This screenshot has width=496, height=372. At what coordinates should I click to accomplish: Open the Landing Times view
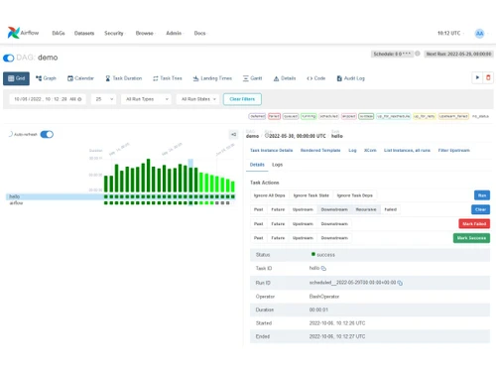point(212,78)
